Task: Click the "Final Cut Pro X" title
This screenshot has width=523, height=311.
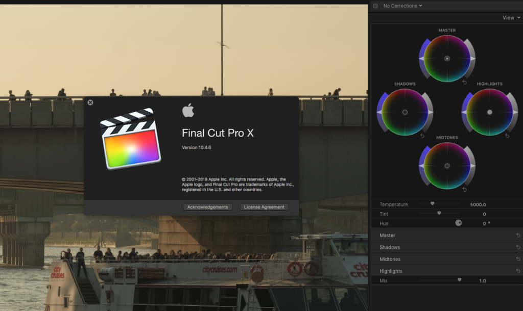Action: [218, 133]
